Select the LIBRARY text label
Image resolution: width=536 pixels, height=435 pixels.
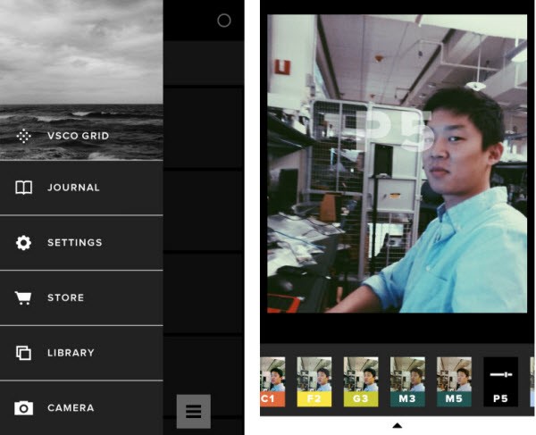[71, 353]
